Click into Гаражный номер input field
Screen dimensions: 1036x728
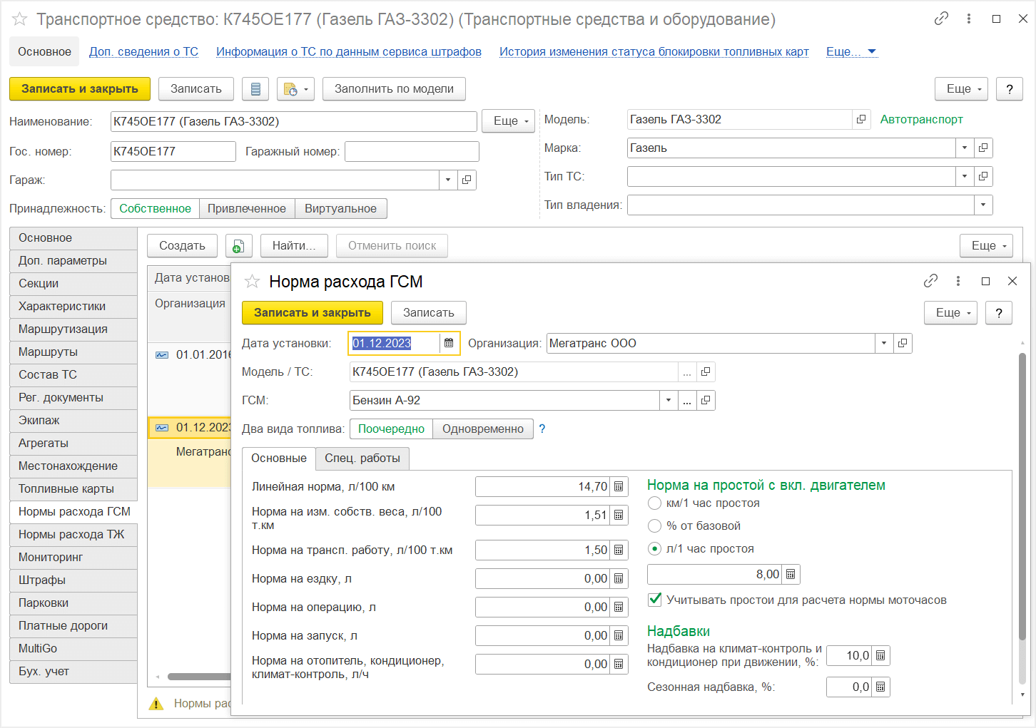click(412, 151)
